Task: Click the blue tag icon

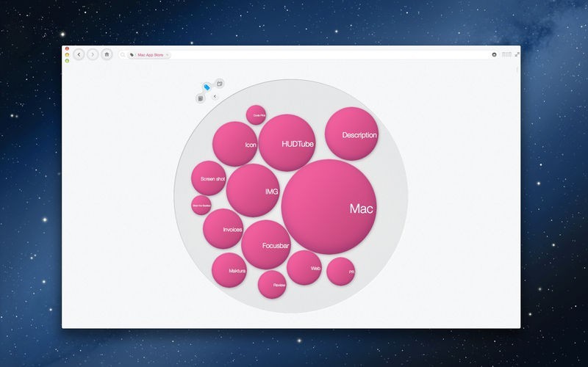Action: click(207, 87)
